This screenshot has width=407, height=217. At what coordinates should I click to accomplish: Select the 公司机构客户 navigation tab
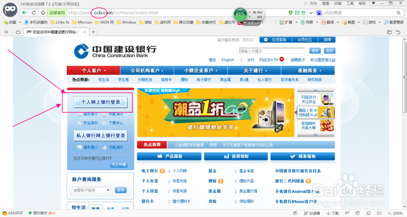(x=147, y=70)
